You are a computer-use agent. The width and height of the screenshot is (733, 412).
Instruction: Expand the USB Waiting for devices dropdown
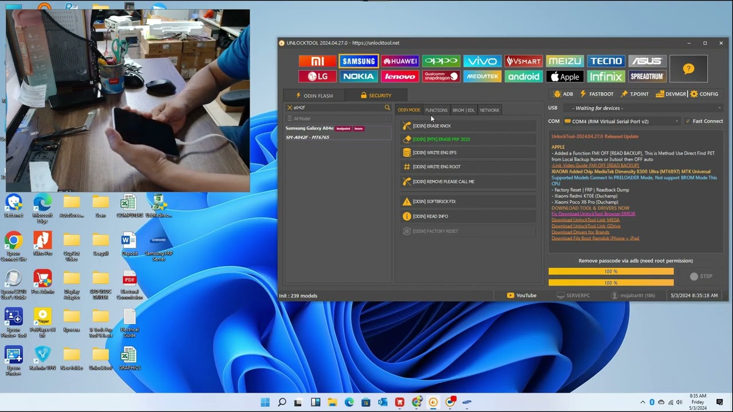pos(643,108)
